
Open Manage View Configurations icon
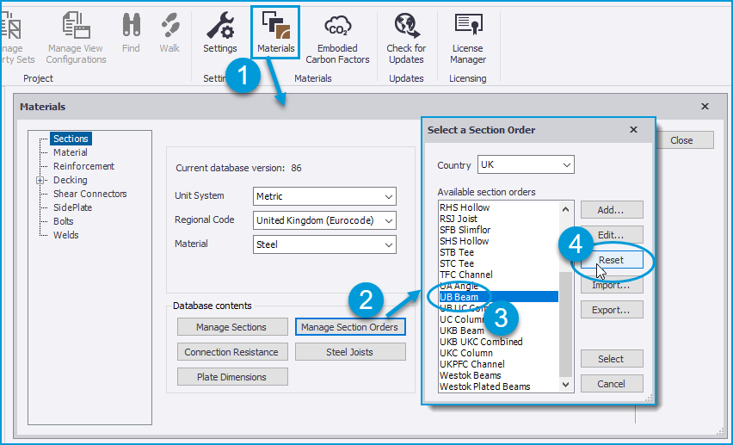coord(77,25)
